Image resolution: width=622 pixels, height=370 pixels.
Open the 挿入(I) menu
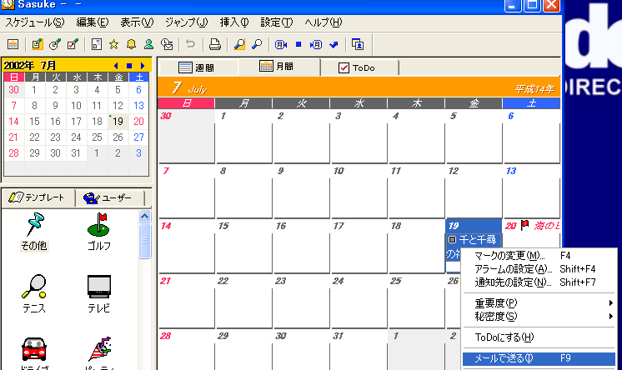point(234,22)
